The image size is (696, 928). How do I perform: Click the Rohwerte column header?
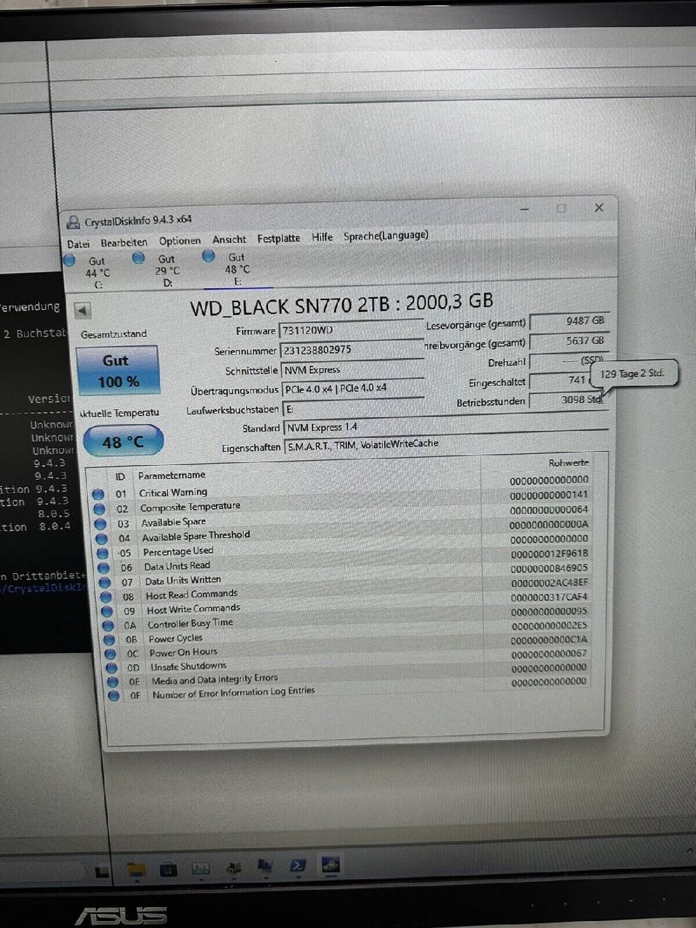[x=569, y=463]
